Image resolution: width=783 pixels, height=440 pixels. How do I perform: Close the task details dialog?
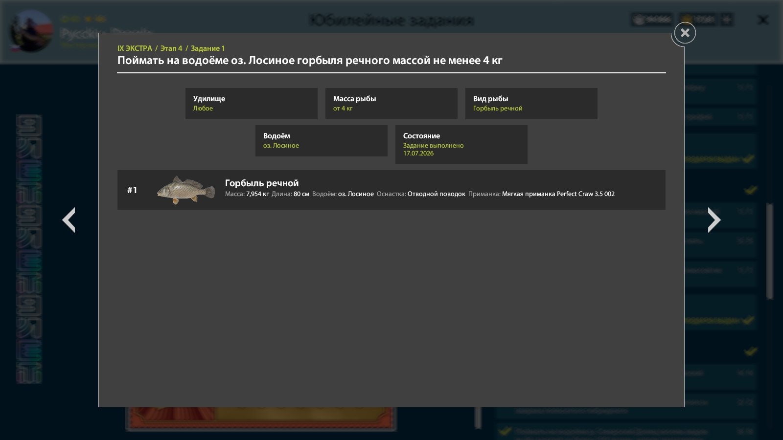(685, 33)
